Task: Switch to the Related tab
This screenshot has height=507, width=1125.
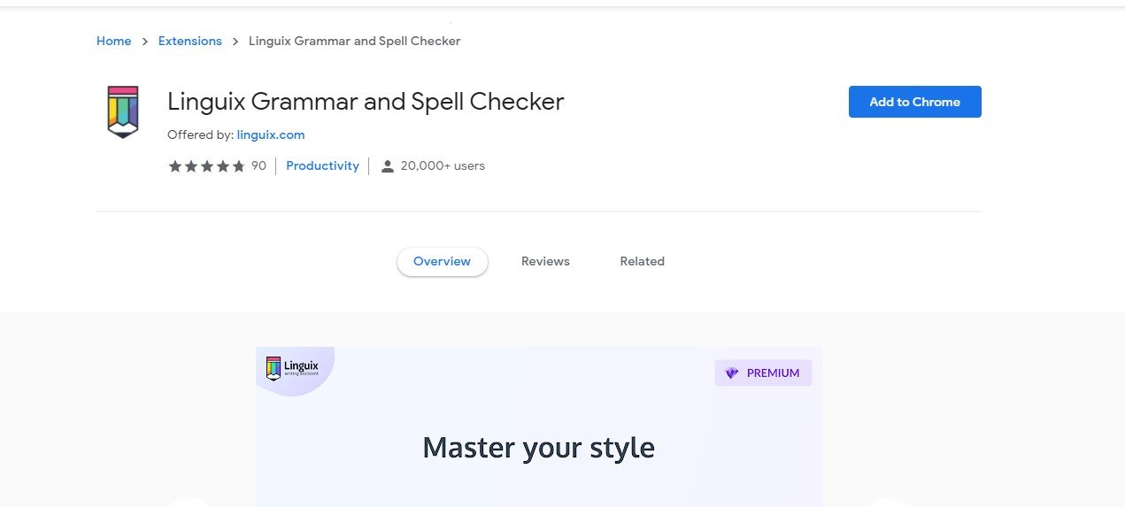Action: (x=642, y=261)
